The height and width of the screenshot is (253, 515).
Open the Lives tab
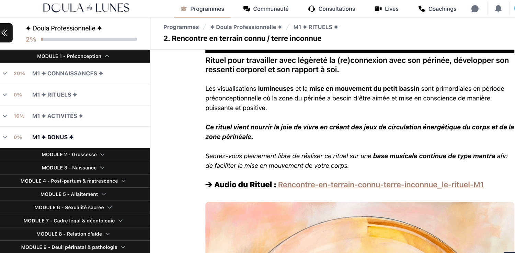[387, 9]
